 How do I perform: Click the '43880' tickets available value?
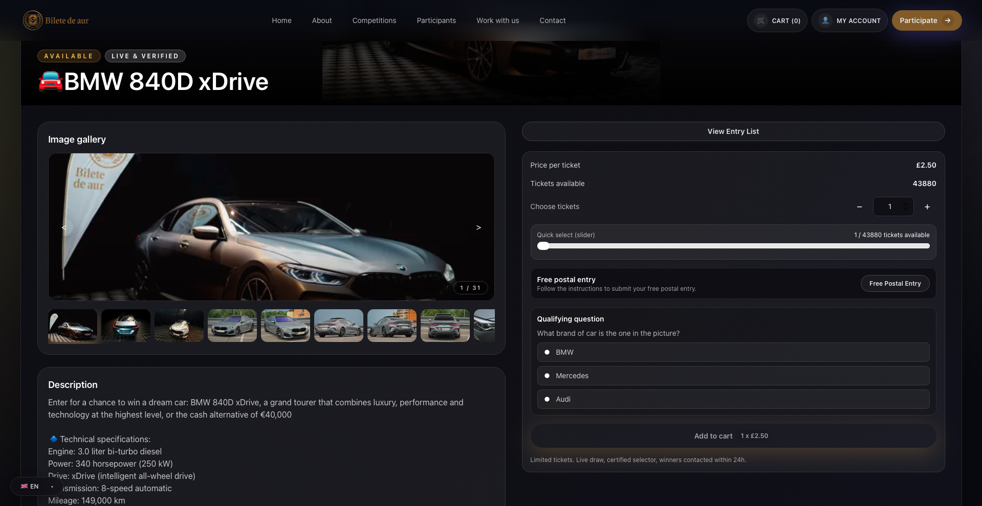924,183
